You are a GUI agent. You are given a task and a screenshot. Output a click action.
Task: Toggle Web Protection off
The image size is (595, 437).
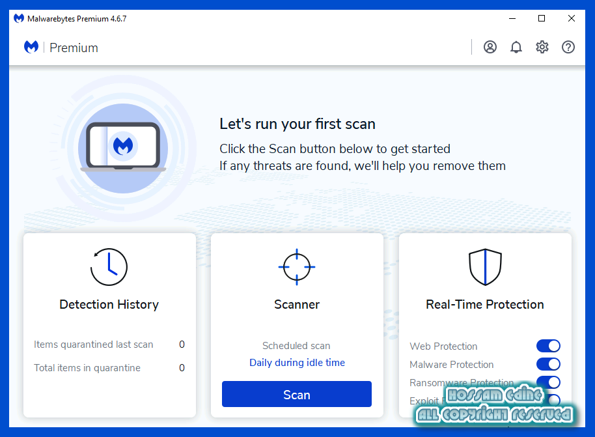[548, 346]
